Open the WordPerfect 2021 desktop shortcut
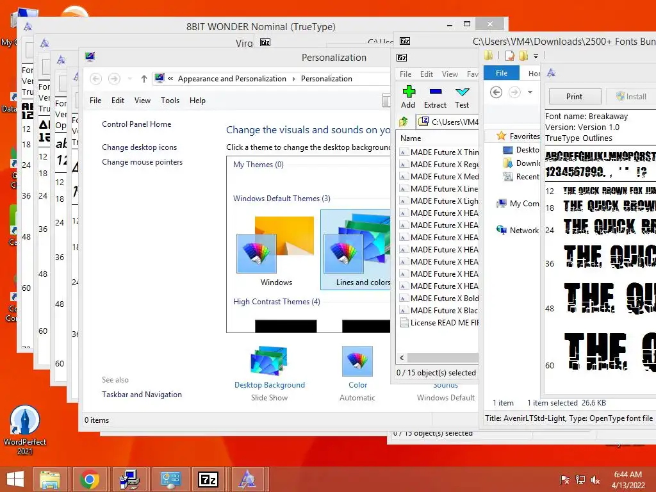 point(25,430)
